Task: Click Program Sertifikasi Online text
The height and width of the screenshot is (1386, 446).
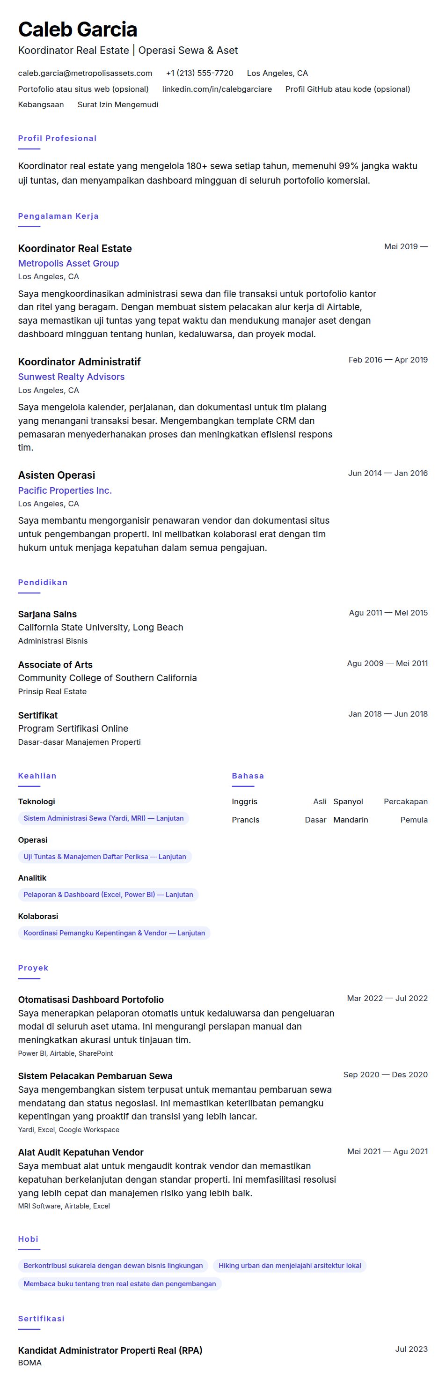Action: pyautogui.click(x=73, y=728)
